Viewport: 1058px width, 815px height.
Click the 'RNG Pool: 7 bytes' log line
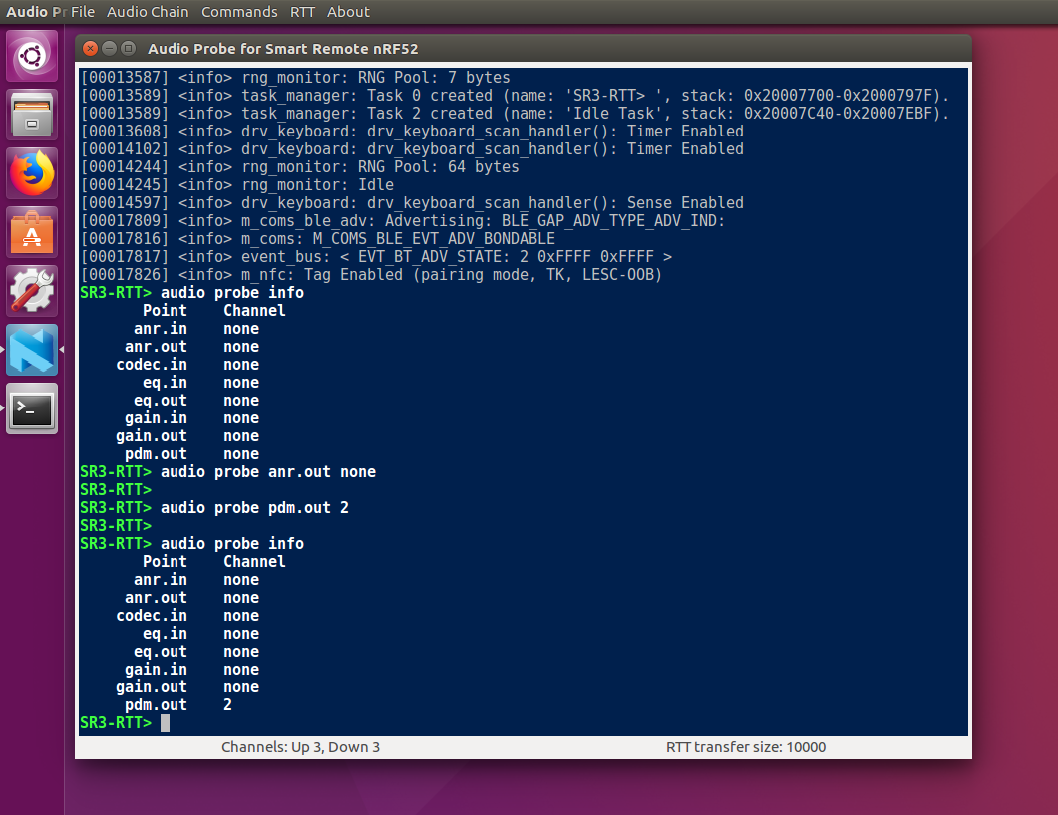[x=295, y=78]
